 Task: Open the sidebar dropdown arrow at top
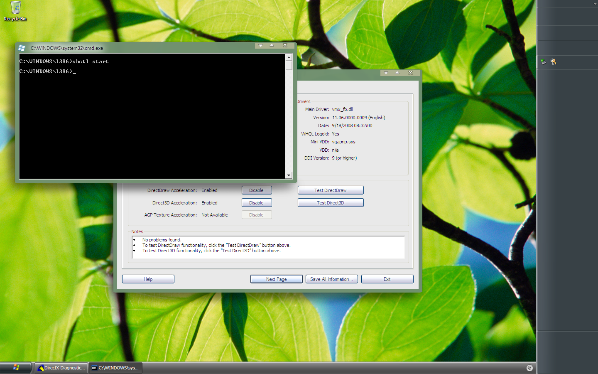pyautogui.click(x=595, y=4)
